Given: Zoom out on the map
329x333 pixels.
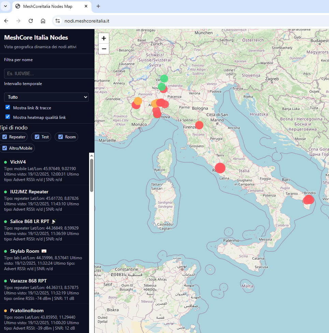Looking at the screenshot, I should click(104, 49).
